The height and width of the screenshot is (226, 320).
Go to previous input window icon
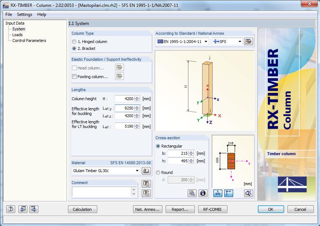click(23, 209)
